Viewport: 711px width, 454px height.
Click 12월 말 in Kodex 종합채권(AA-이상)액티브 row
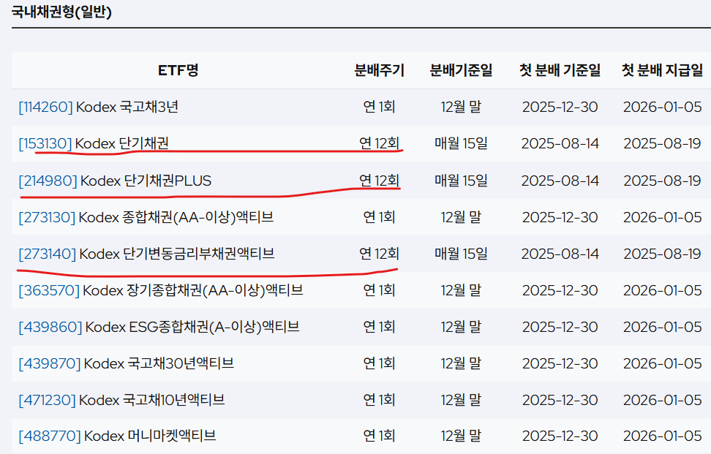(x=461, y=217)
